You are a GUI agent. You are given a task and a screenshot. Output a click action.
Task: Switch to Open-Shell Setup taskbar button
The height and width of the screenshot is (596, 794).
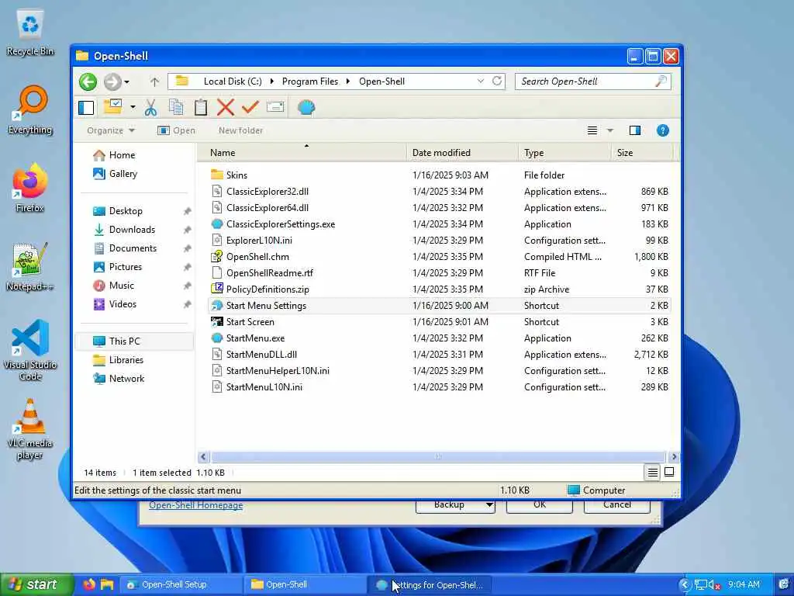(x=181, y=585)
